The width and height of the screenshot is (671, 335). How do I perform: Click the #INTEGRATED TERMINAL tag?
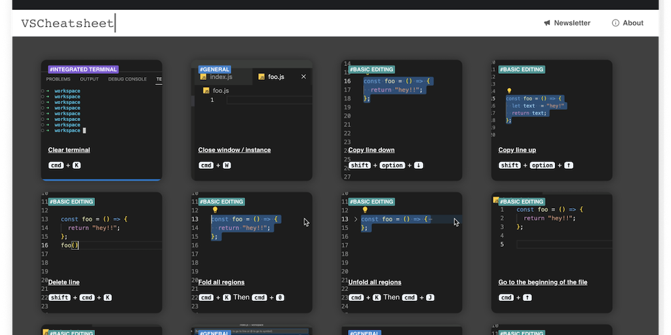click(x=83, y=69)
